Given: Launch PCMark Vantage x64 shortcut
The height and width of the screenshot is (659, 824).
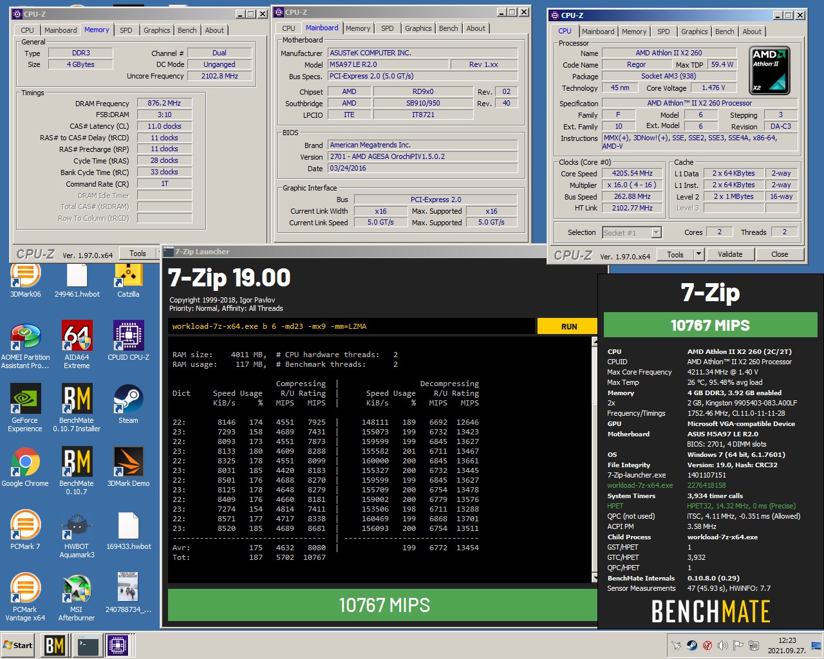Looking at the screenshot, I should click(x=25, y=598).
